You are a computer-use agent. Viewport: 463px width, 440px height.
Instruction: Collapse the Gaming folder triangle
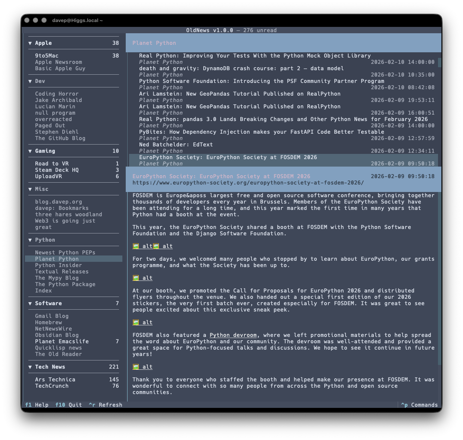point(30,151)
